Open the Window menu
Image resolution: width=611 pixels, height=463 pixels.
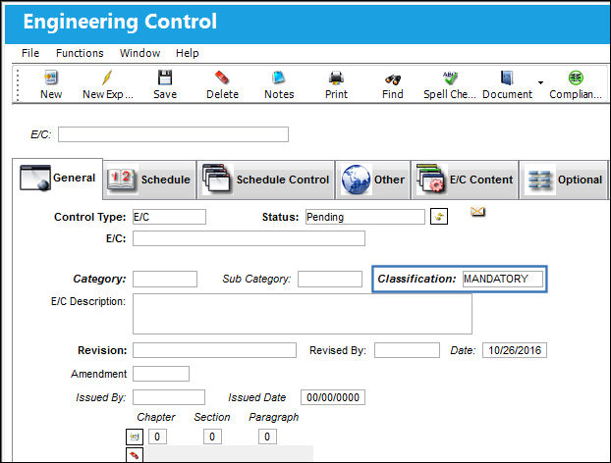[139, 53]
